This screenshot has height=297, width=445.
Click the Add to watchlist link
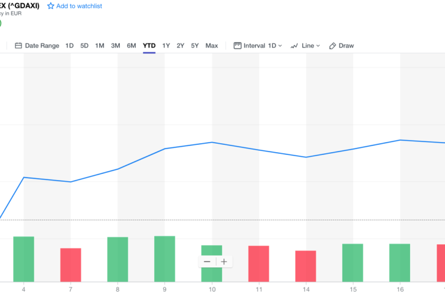pos(79,6)
